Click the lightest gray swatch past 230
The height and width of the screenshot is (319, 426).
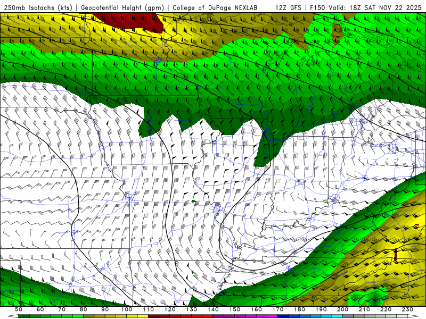pyautogui.click(x=402, y=316)
